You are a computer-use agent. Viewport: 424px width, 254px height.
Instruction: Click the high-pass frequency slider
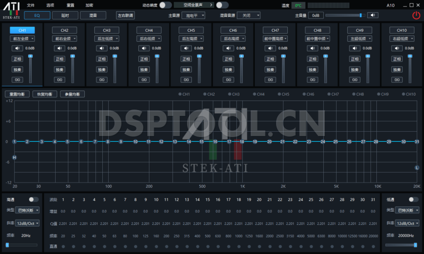point(22,245)
